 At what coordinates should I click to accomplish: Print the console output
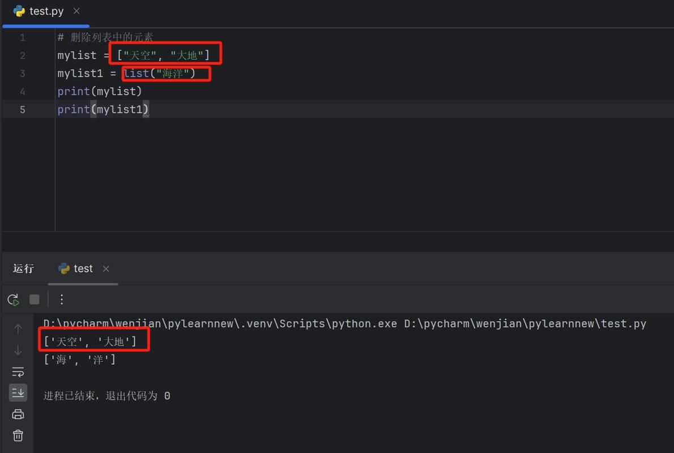coord(18,414)
